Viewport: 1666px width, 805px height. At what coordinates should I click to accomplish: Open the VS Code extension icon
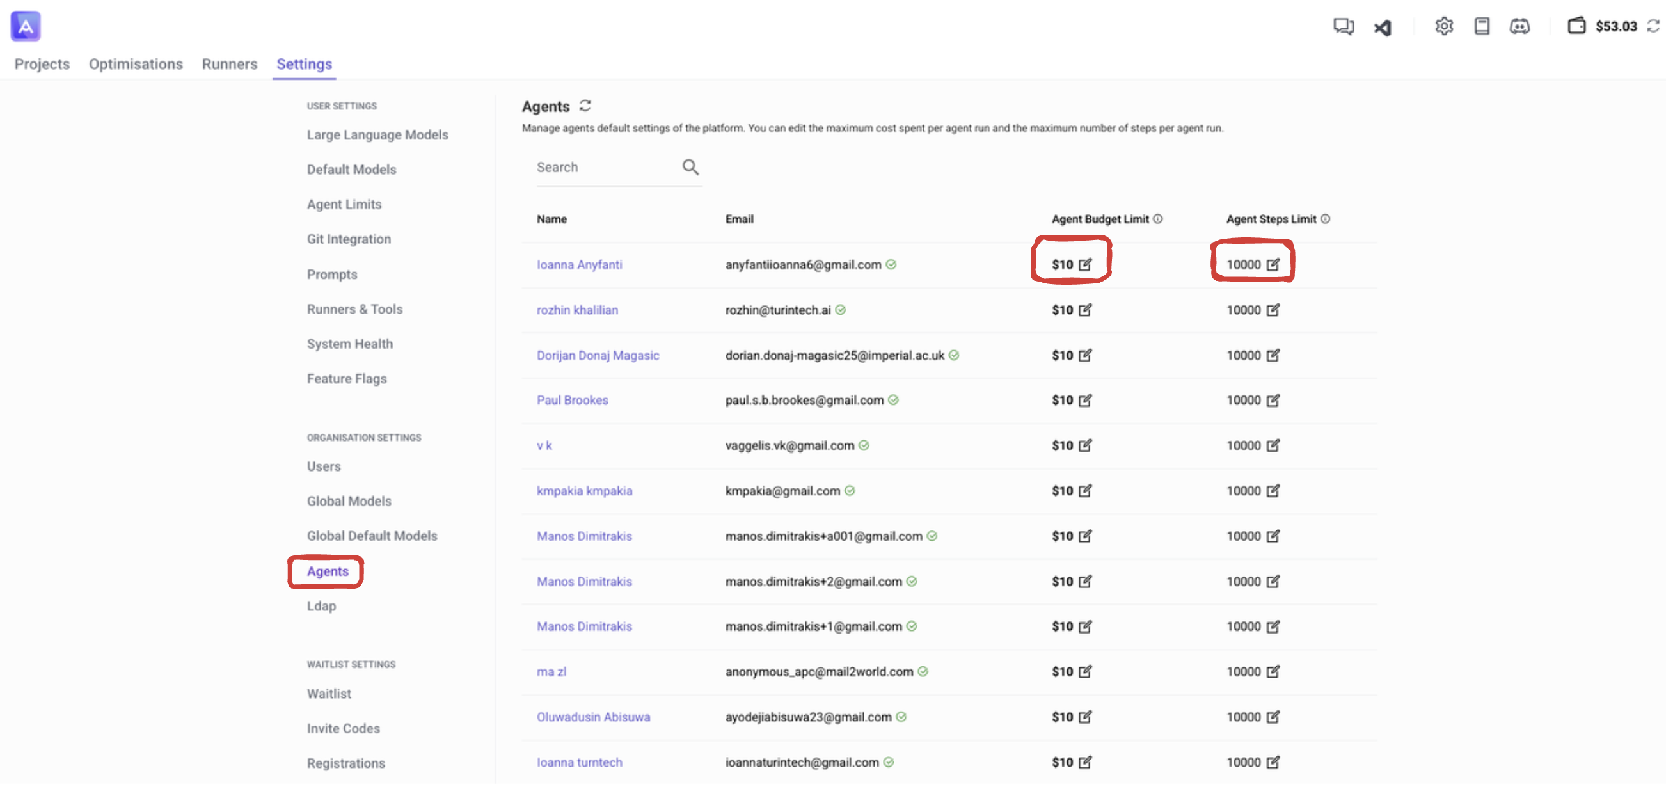pos(1382,28)
